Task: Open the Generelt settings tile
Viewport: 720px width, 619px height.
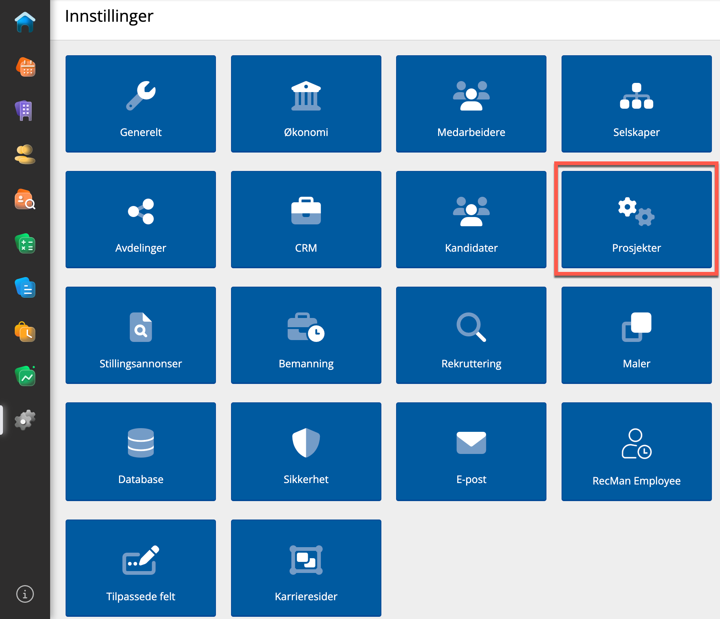Action: coord(141,104)
